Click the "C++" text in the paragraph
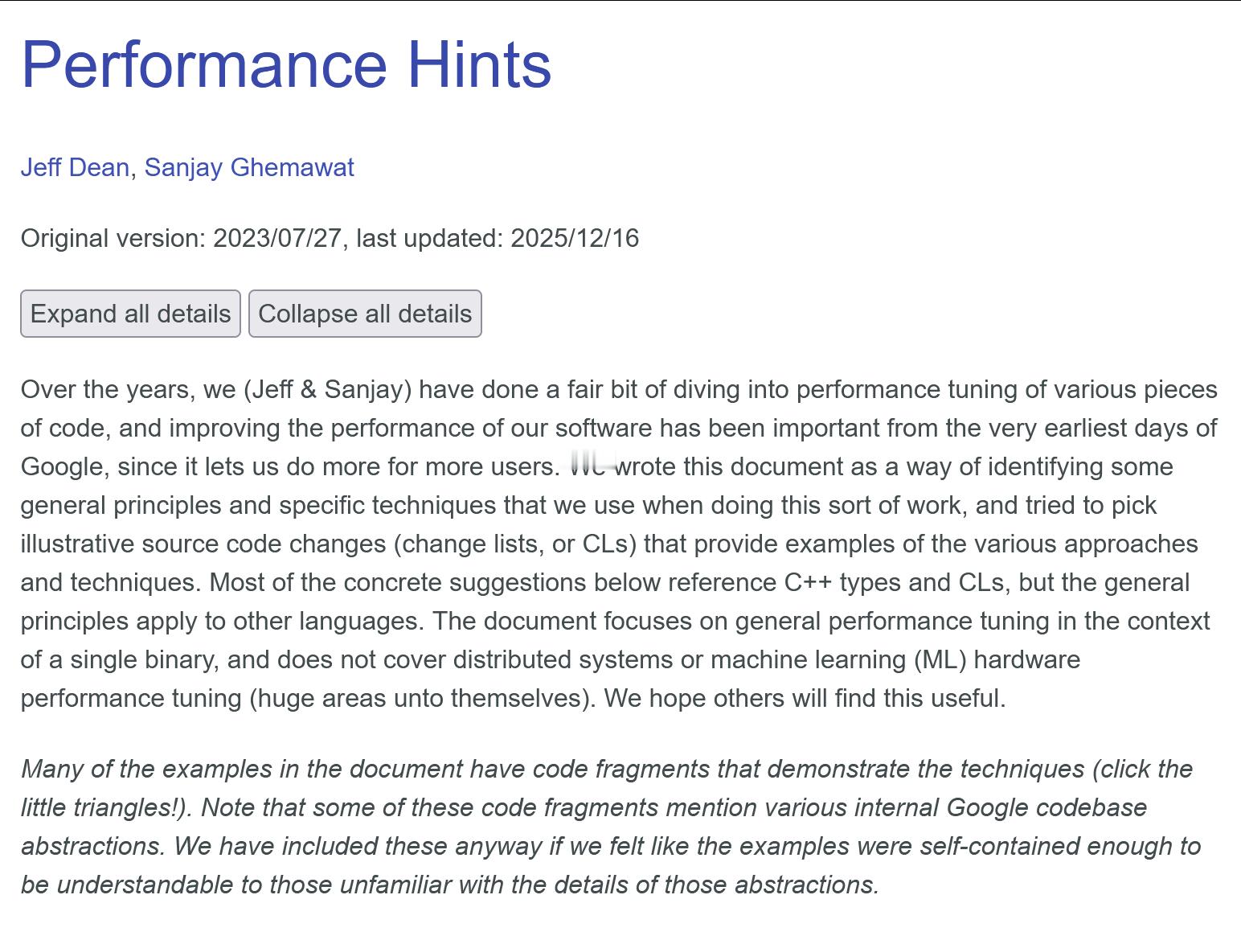1241x936 pixels. [808, 582]
